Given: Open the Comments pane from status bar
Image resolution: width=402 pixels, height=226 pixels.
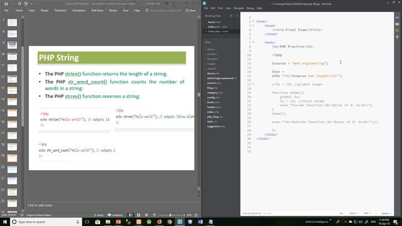Looking at the screenshot, I should [115, 215].
